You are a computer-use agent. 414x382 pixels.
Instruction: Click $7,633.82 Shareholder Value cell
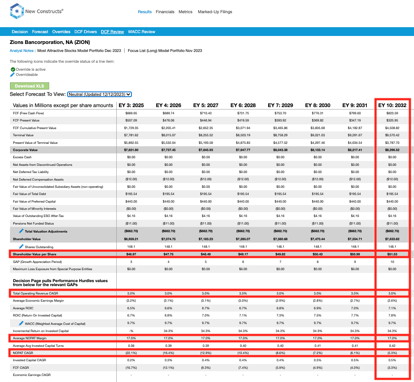coord(392,239)
